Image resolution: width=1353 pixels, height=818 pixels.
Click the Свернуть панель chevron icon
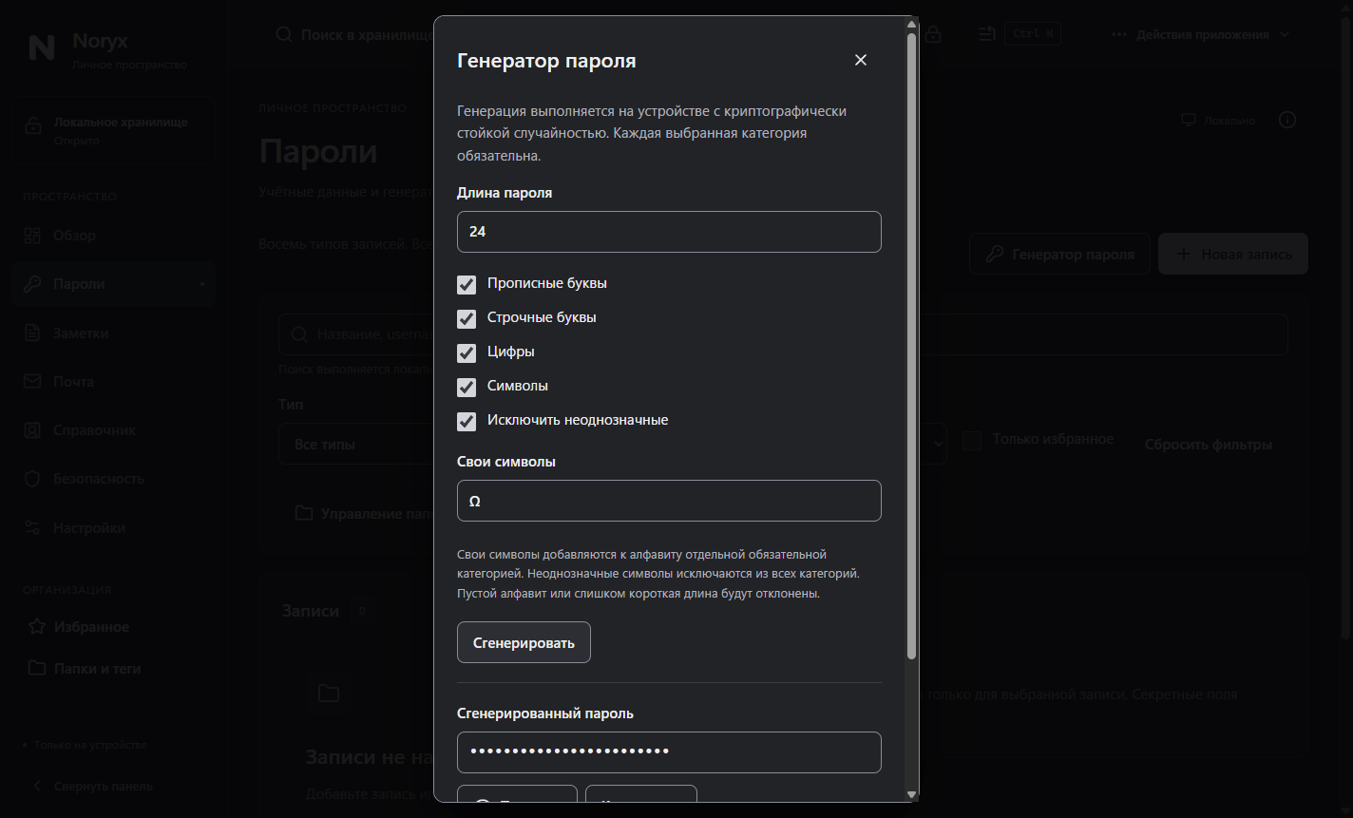[38, 786]
